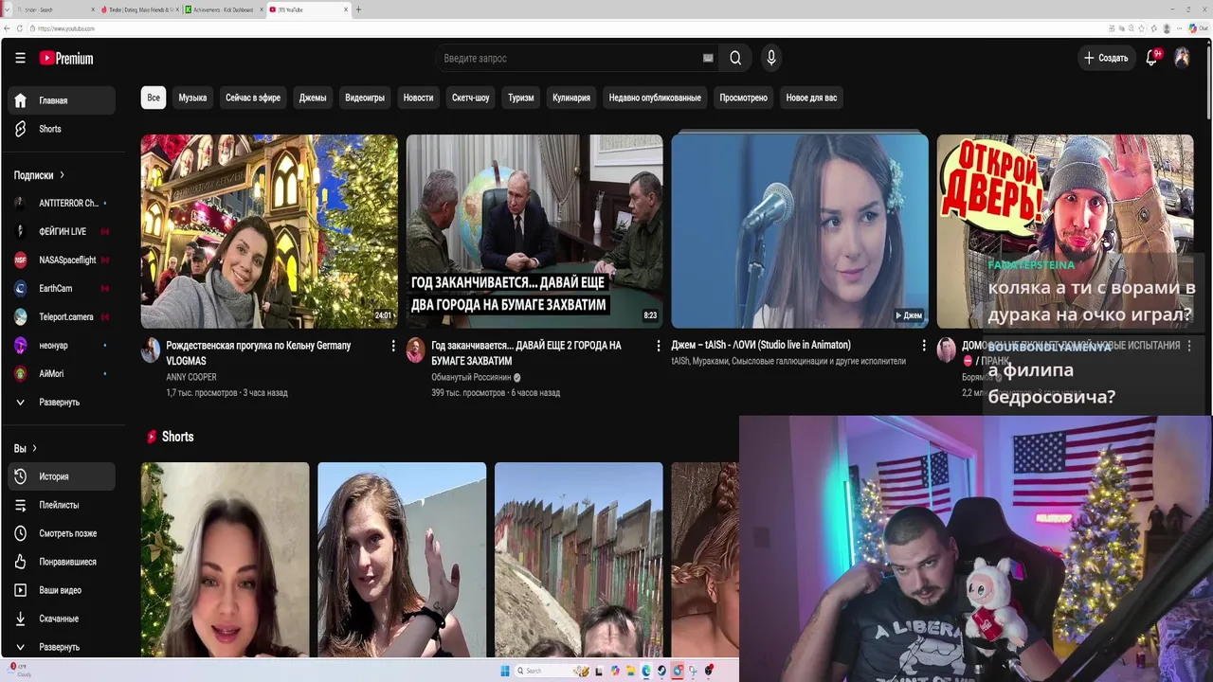Select the Музыка filter chip

(x=192, y=98)
